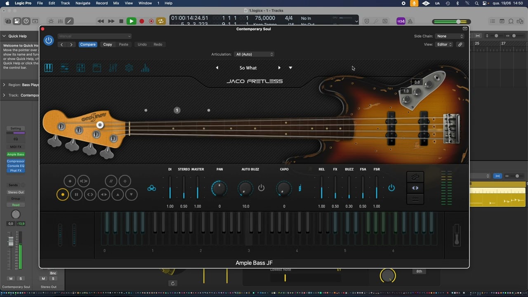The image size is (528, 297).
Task: Click the three-circles stereo mode icon
Action: [x=152, y=188]
